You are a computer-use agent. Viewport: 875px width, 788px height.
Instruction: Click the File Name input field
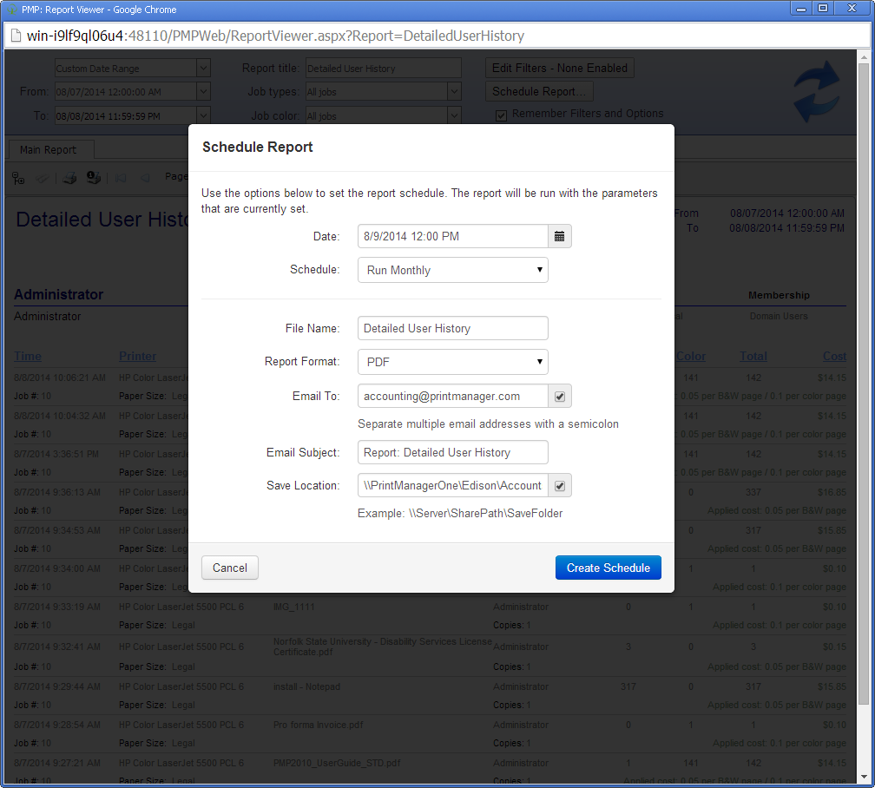(452, 328)
